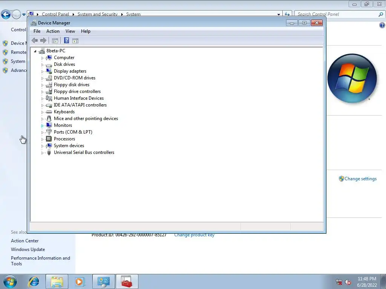Viewport: 386px width, 289px height.
Task: Click the blue Help toolbar icon
Action: pos(66,41)
